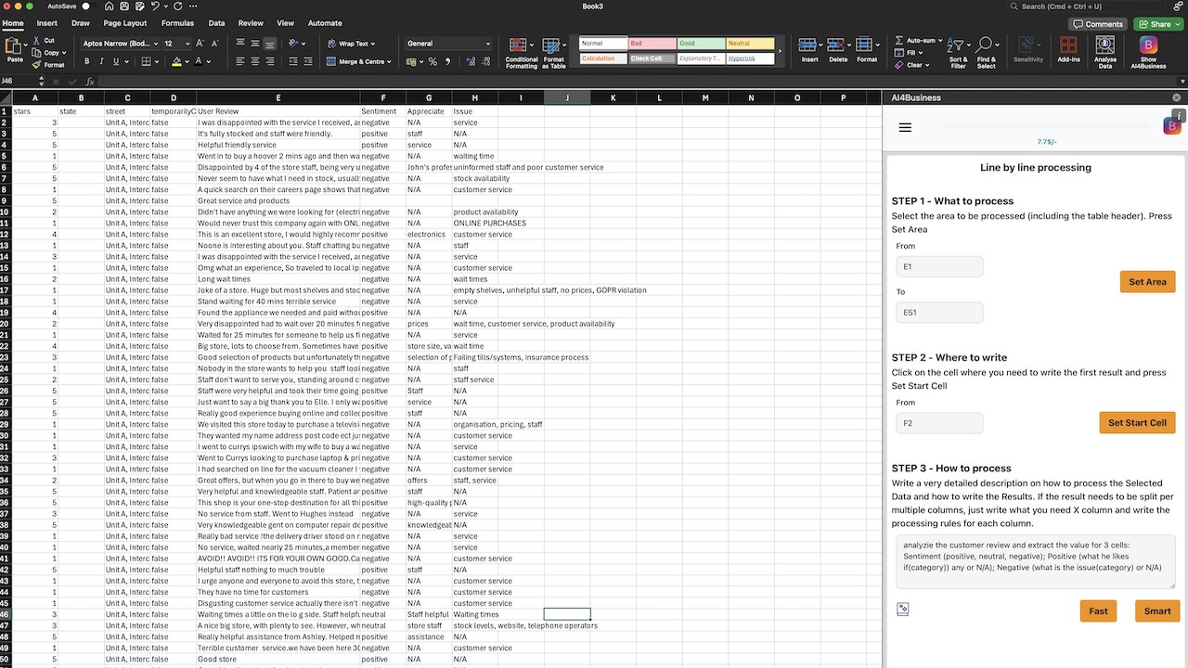1188x668 pixels.
Task: Click the align text left icon
Action: click(240, 62)
